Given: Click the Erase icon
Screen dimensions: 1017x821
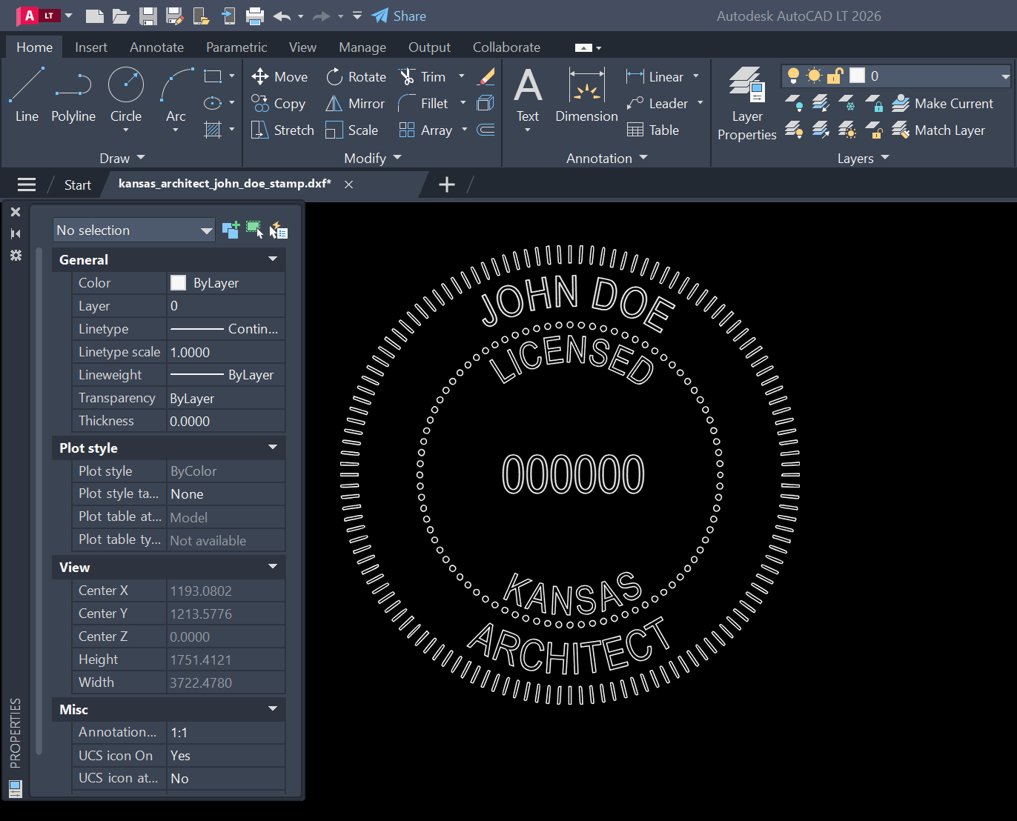Looking at the screenshot, I should [x=486, y=76].
